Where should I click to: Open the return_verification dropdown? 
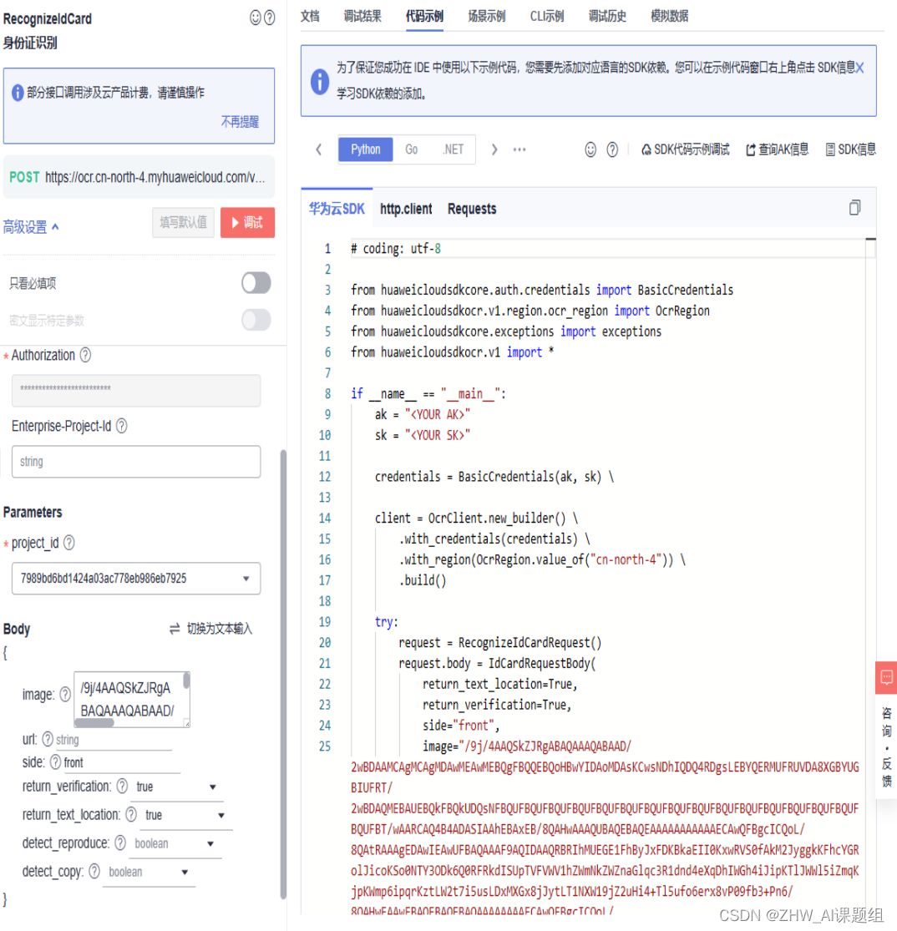point(176,787)
